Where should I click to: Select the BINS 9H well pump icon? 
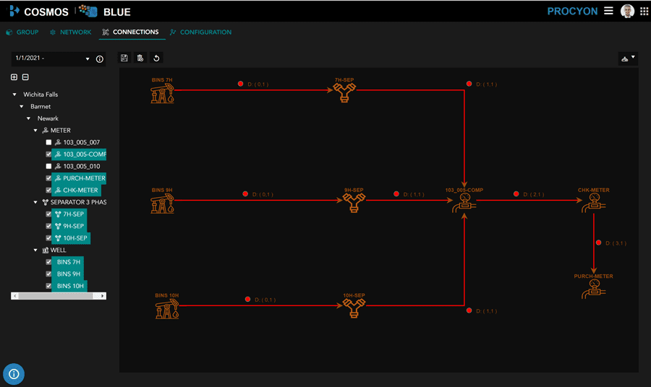162,204
